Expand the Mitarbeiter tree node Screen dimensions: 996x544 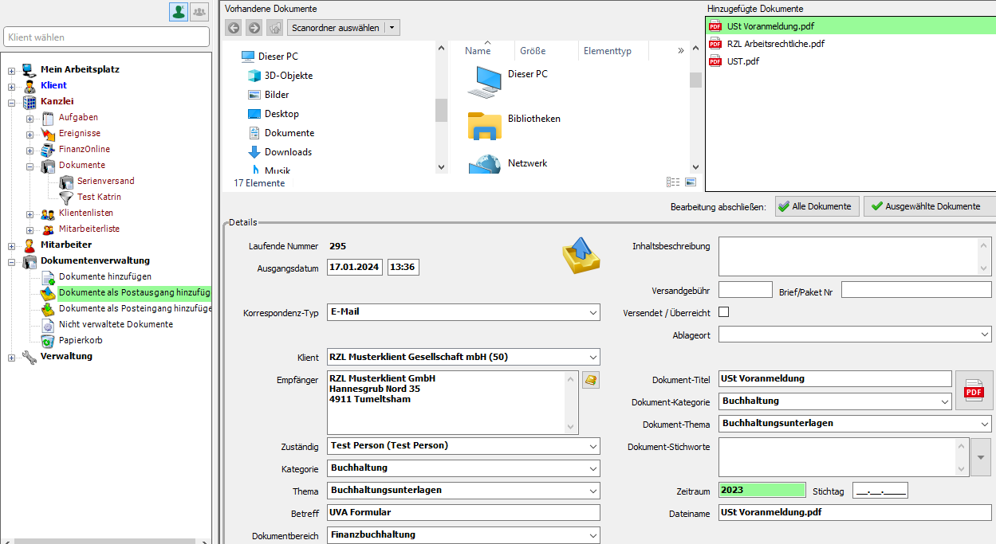(12, 245)
